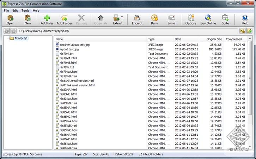Sort by the Compressed column header
The width and height of the screenshot is (256, 159).
pyautogui.click(x=236, y=39)
